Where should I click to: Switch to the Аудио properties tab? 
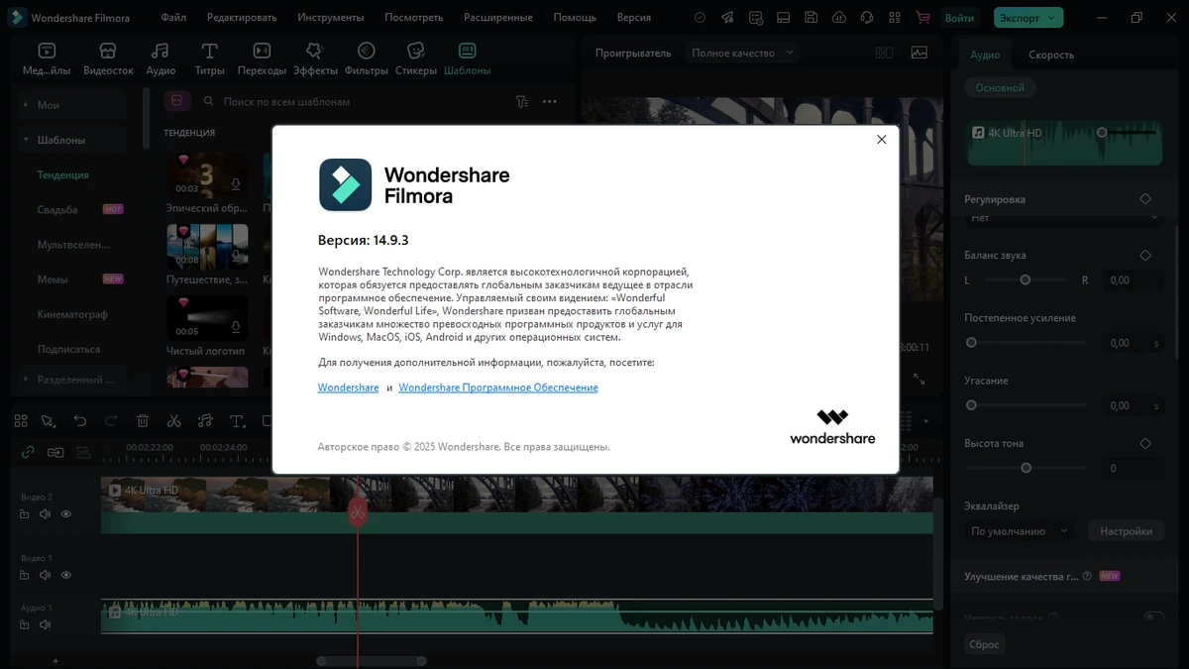click(985, 56)
